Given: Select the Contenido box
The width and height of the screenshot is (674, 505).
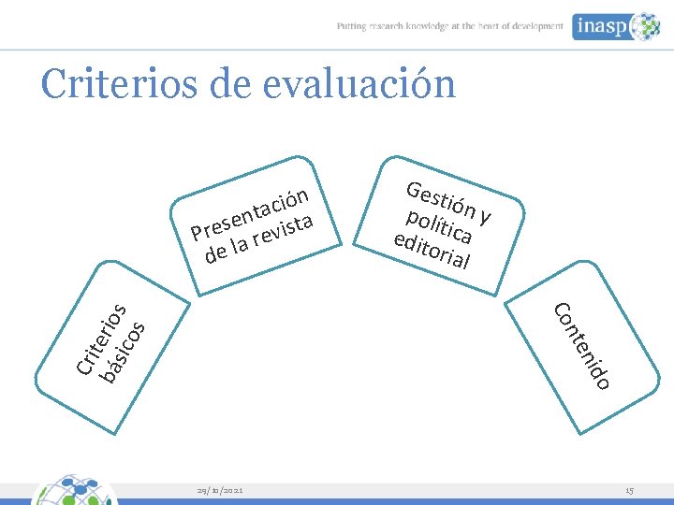Looking at the screenshot, I should (582, 347).
